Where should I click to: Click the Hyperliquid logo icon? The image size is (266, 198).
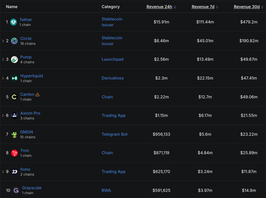click(x=14, y=78)
